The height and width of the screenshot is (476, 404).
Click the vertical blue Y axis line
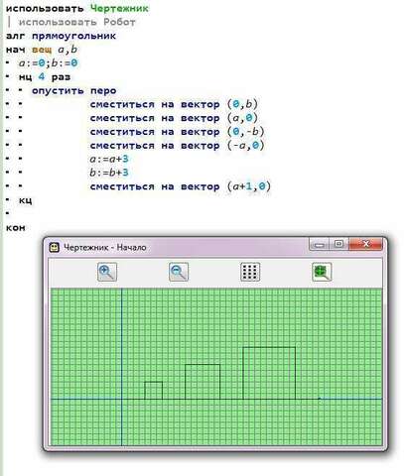coord(122,366)
